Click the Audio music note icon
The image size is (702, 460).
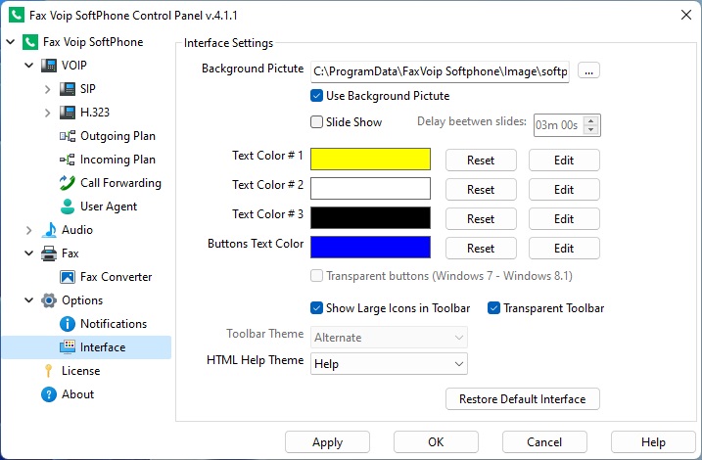point(49,230)
